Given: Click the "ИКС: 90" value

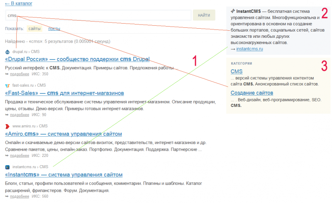Looking at the screenshot, I should tap(39, 115).
